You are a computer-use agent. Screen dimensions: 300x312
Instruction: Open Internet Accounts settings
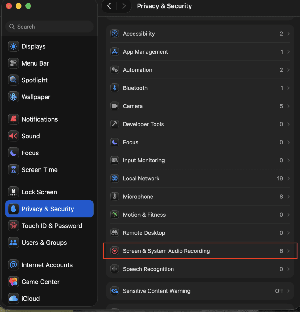[x=47, y=265]
